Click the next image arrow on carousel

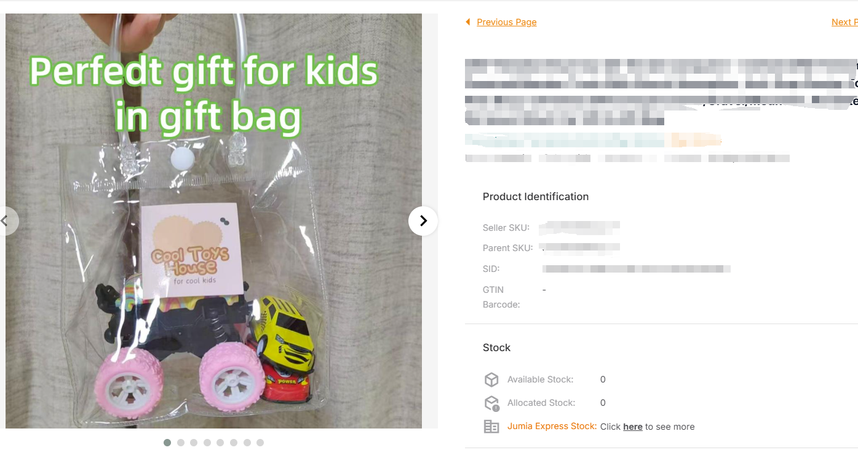point(423,221)
